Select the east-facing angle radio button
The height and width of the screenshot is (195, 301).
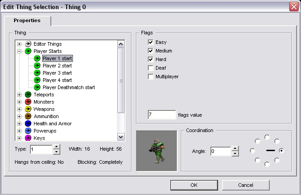pos(282,151)
